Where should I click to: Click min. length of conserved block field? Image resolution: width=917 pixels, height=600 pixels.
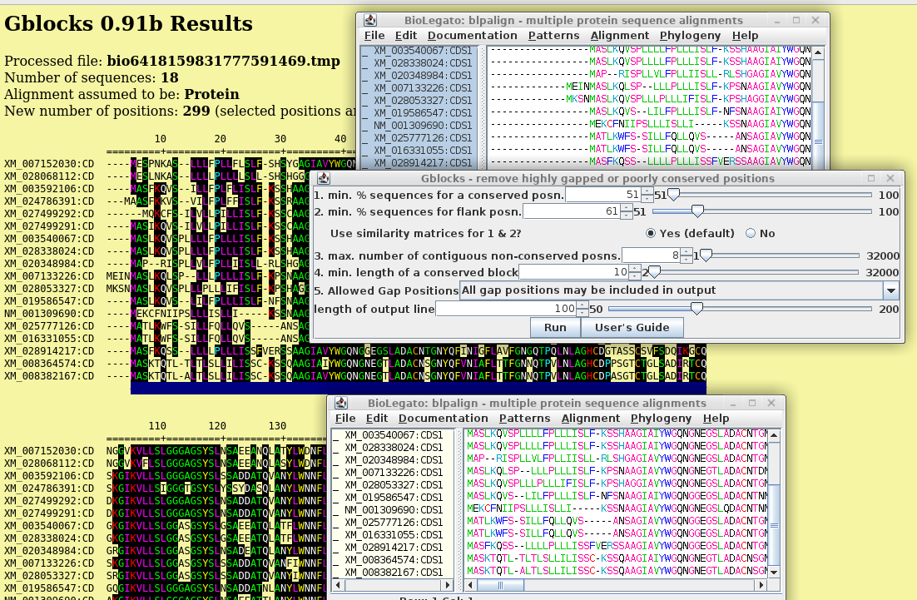[x=574, y=272]
